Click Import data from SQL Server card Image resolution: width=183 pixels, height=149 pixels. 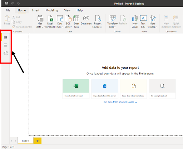coord(105,89)
